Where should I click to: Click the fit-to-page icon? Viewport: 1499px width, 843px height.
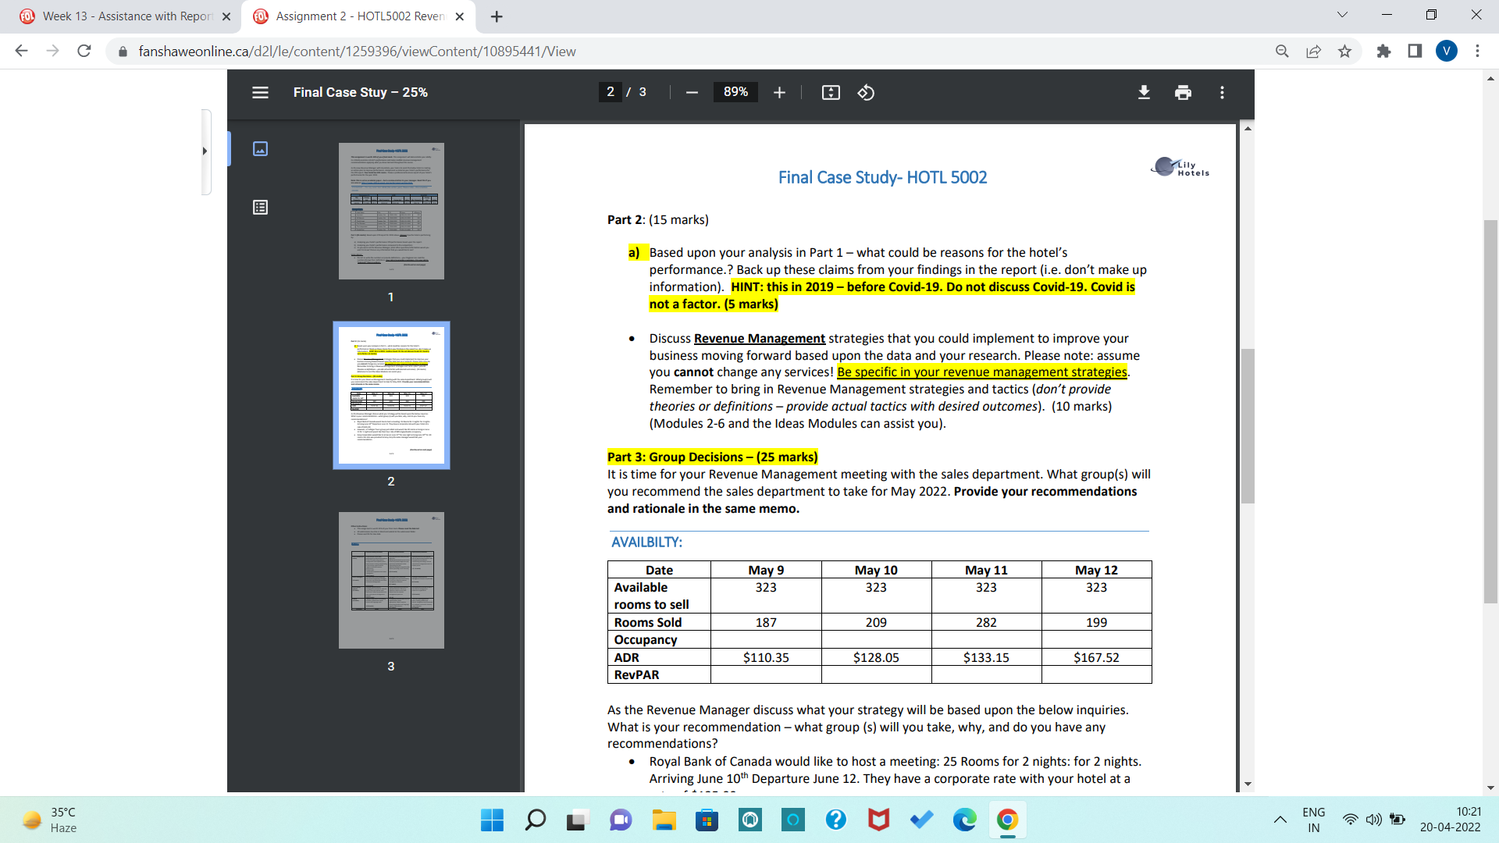tap(830, 92)
